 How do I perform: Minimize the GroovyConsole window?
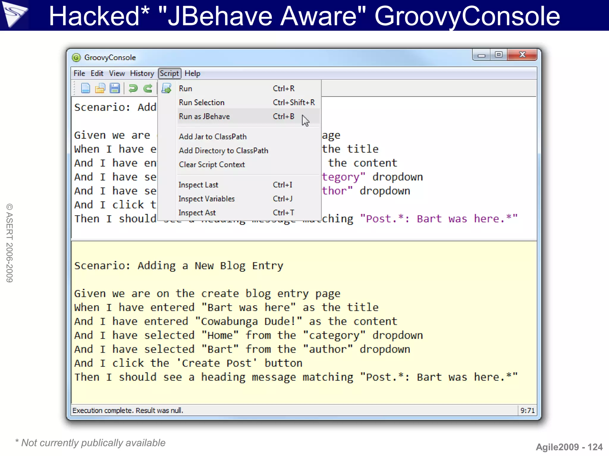point(481,55)
